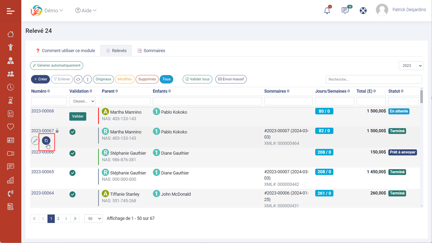Open the hamburger menu in sidebar
The width and height of the screenshot is (432, 243).
(x=10, y=11)
